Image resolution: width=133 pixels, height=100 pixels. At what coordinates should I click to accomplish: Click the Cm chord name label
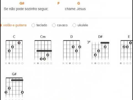[43, 37]
